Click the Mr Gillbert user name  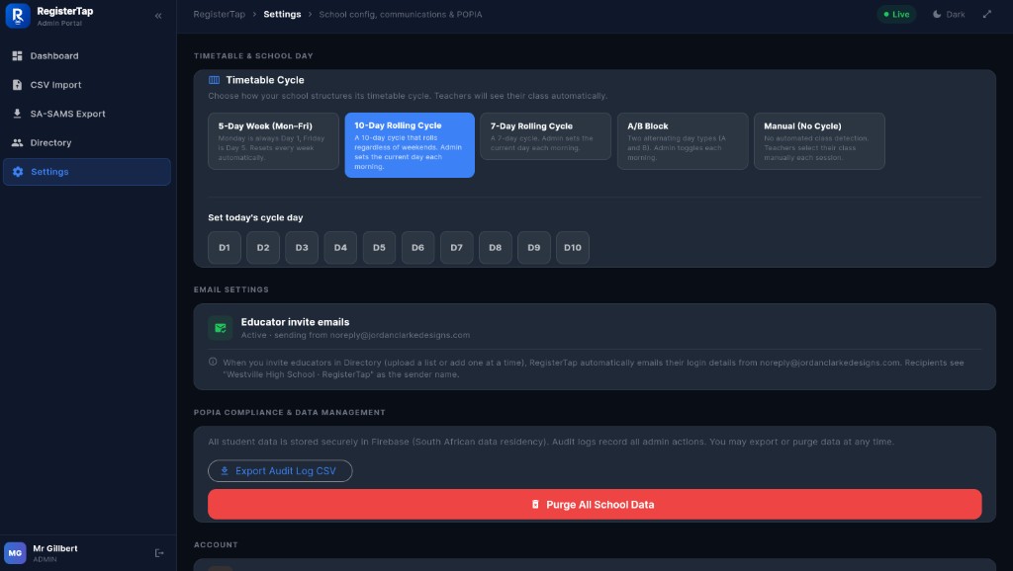[55, 548]
